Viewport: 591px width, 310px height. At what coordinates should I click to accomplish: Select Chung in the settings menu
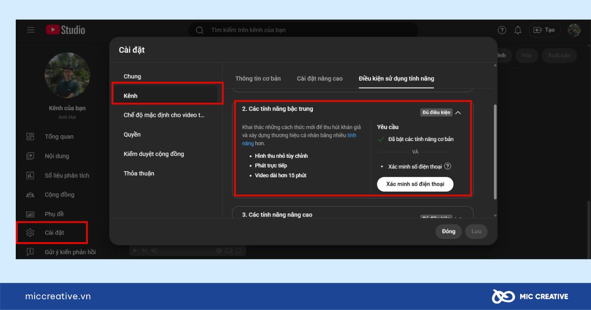click(132, 76)
